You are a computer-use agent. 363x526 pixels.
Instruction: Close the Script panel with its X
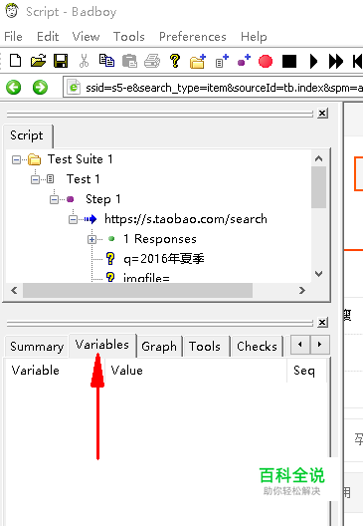point(322,113)
